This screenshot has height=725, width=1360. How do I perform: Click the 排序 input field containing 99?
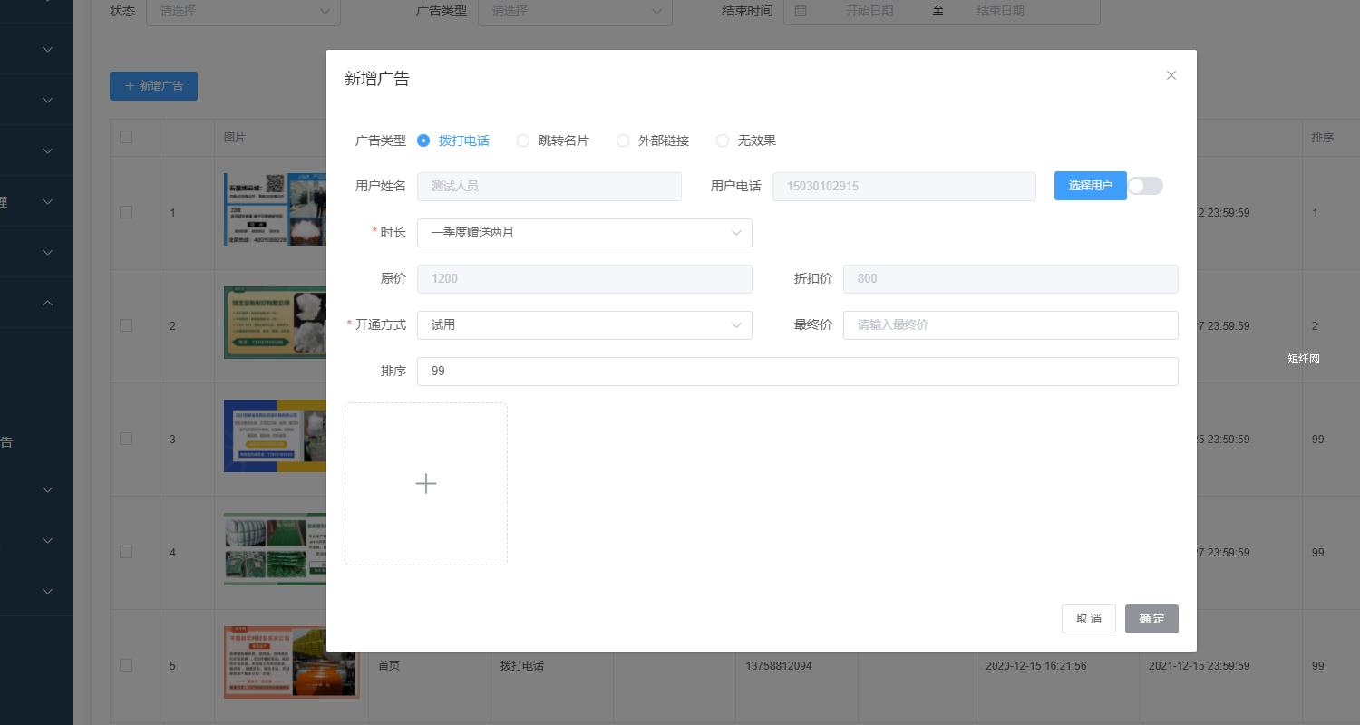click(797, 371)
